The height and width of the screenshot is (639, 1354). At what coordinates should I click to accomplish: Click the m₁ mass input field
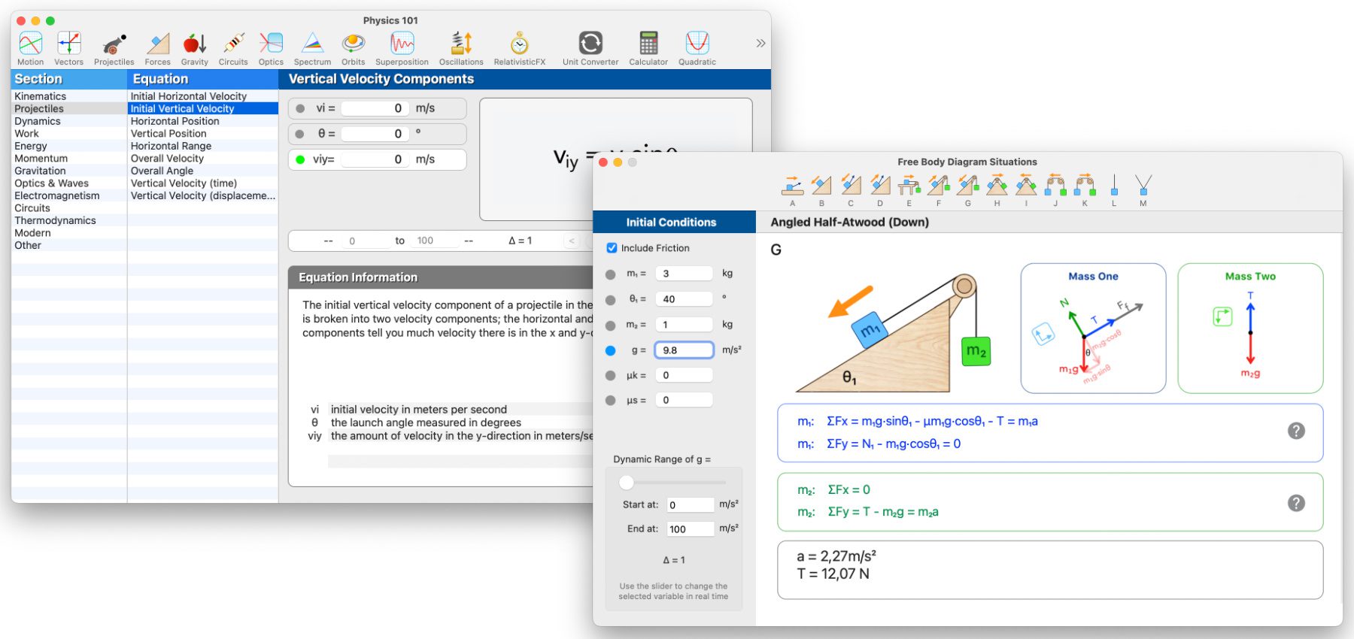pos(683,274)
